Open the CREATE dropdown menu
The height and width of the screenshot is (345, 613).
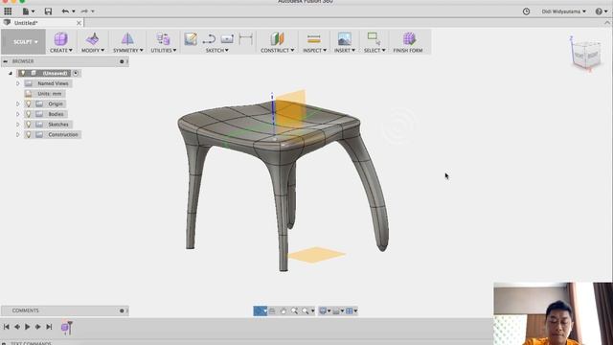click(61, 51)
